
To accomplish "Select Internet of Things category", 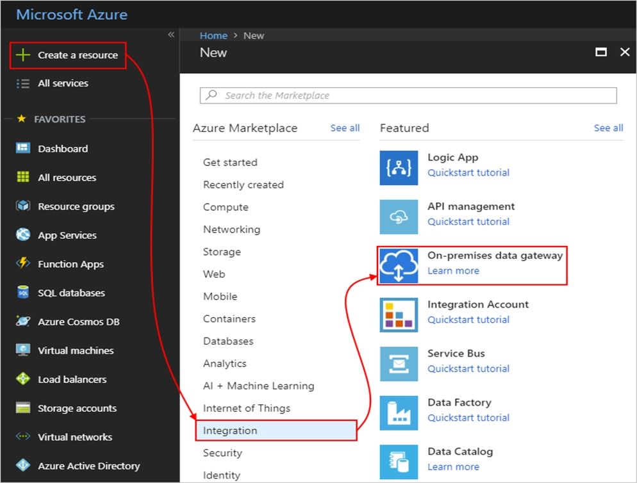I will 247,408.
